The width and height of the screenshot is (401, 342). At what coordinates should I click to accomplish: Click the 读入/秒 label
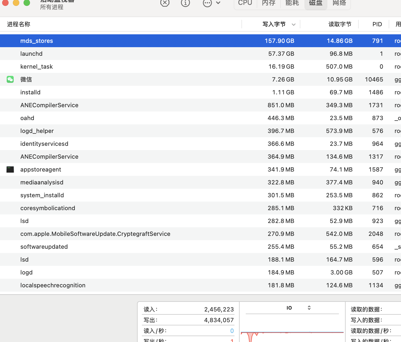(x=155, y=331)
